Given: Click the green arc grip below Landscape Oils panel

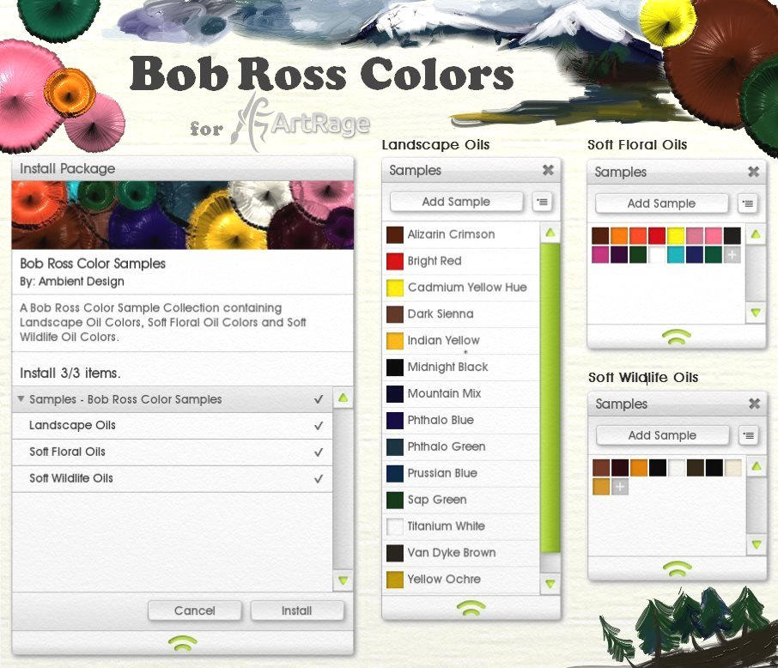Looking at the screenshot, I should [471, 608].
